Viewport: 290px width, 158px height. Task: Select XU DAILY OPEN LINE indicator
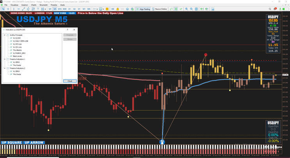21,41
